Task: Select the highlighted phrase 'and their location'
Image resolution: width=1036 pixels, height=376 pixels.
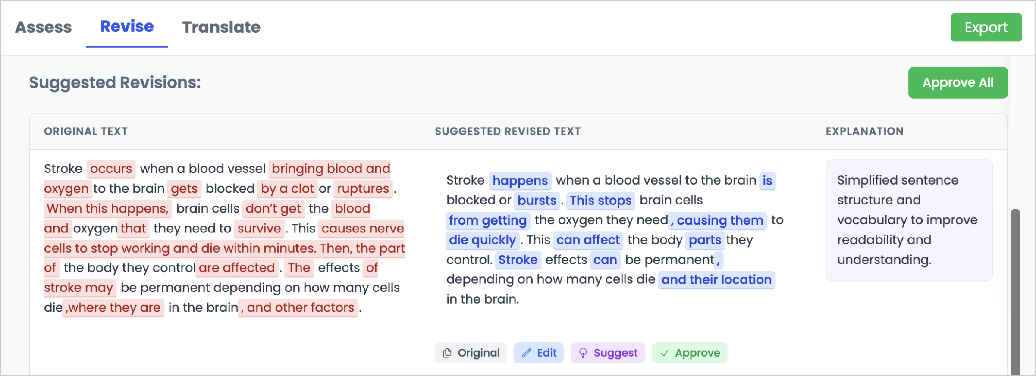Action: point(717,280)
